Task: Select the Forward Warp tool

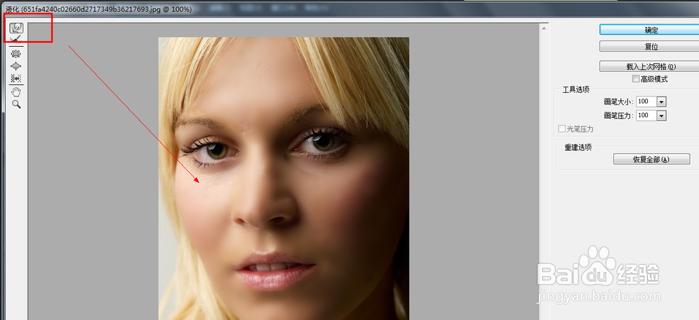Action: click(17, 28)
